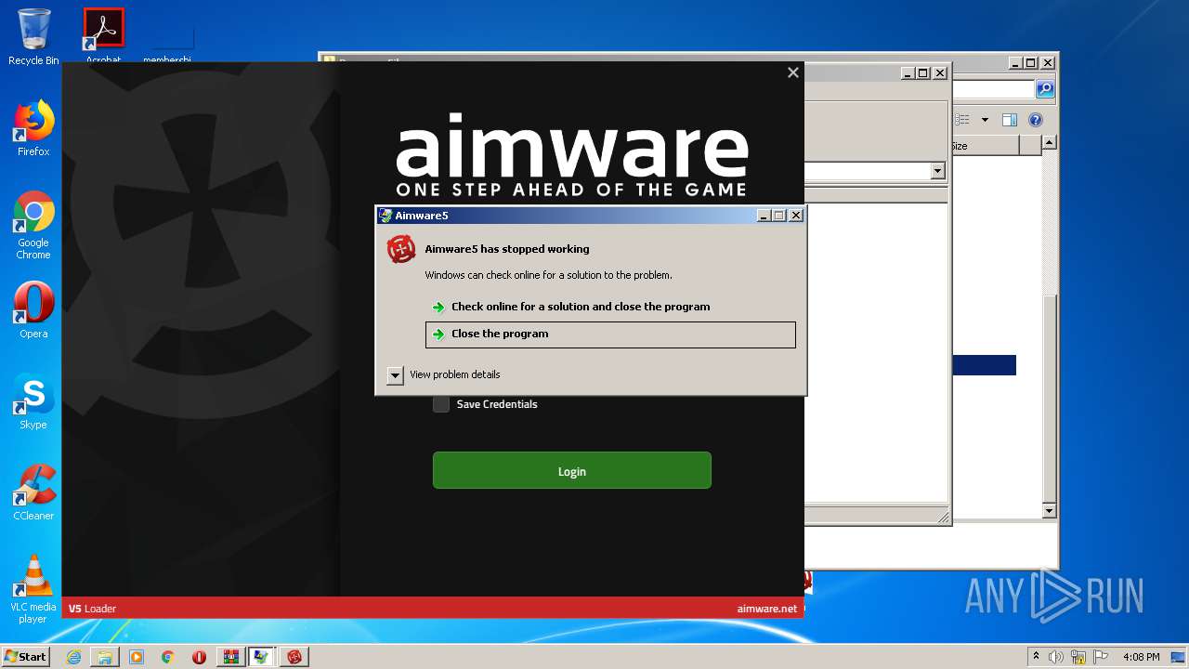Minimize the Aimware5 crash dialog

pos(764,216)
